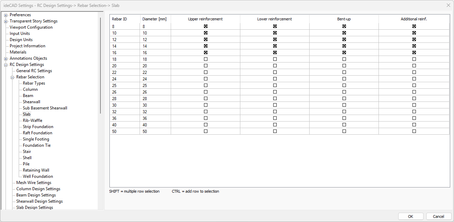Open Beam Design Settings
The image size is (454, 222).
36,195
